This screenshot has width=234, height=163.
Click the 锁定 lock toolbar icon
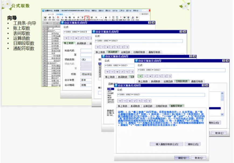106,19
